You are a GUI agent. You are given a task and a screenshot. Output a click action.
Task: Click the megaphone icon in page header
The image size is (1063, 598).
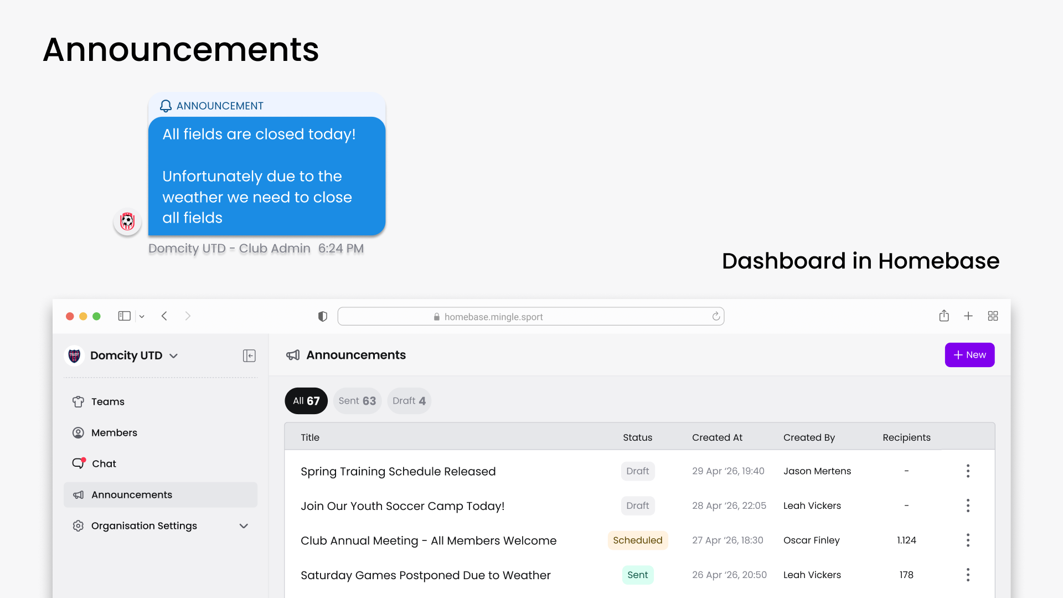(293, 355)
